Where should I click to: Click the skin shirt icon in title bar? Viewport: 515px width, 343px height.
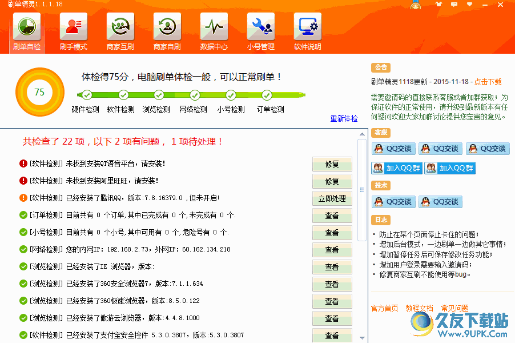point(438,4)
